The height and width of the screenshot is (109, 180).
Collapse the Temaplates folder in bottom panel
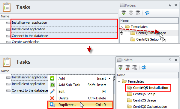click(119, 82)
